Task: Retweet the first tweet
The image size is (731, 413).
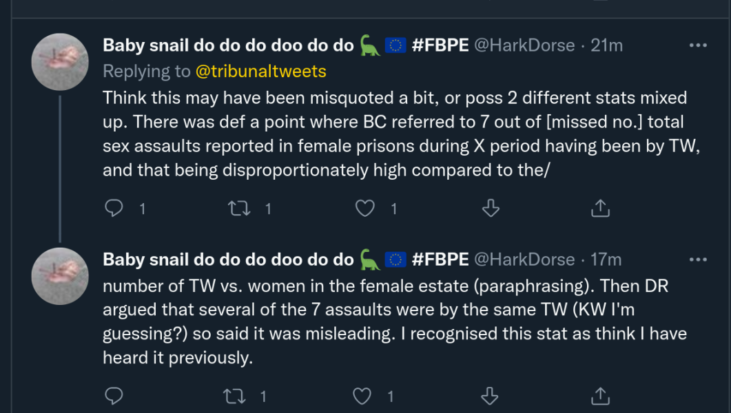Action: point(239,208)
